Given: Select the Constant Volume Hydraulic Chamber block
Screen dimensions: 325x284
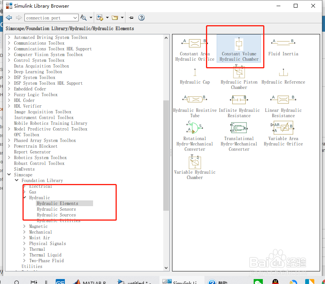Looking at the screenshot, I should tap(239, 49).
